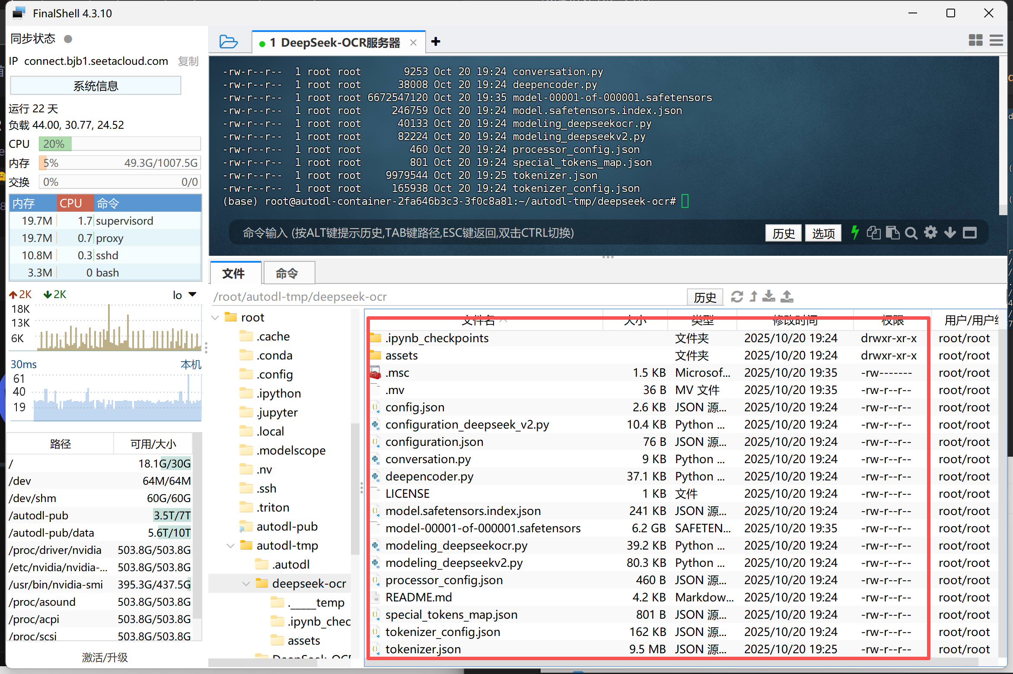
Task: Click the green lightning quick-command icon
Action: coord(855,233)
